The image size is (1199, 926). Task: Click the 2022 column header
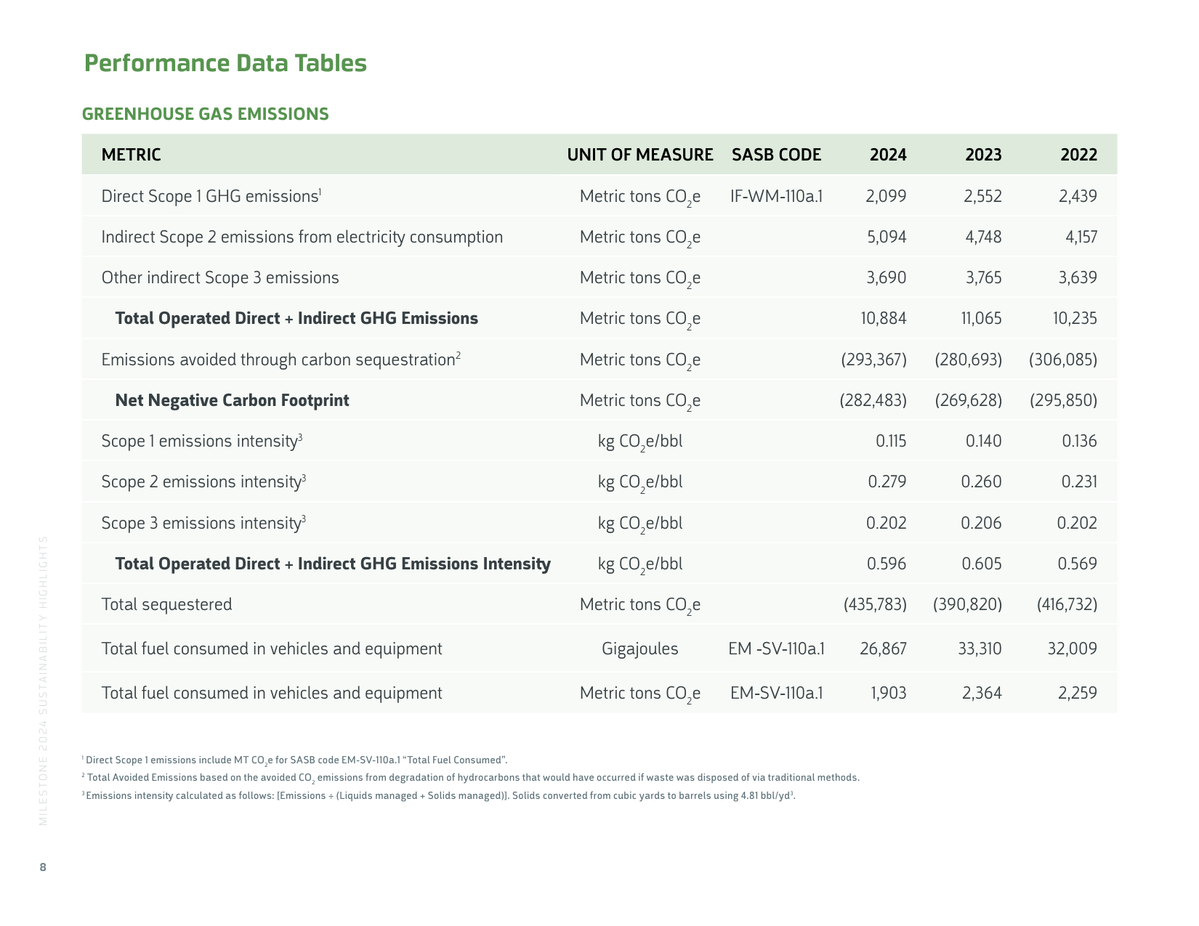(1078, 155)
